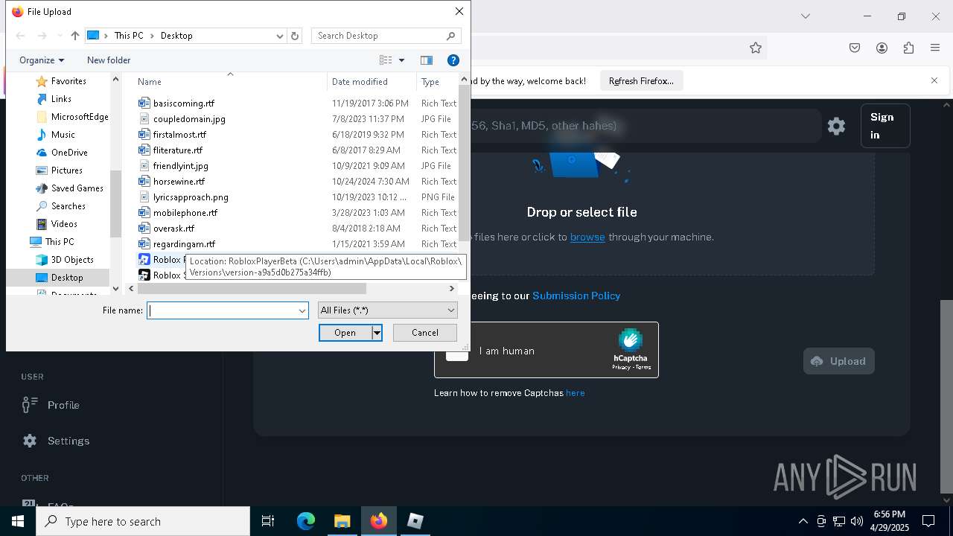Click This PC in address breadcrumb
The height and width of the screenshot is (536, 953).
(x=129, y=36)
